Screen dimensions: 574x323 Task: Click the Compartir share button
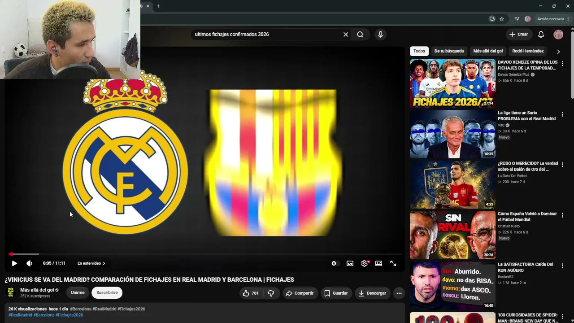pos(300,293)
